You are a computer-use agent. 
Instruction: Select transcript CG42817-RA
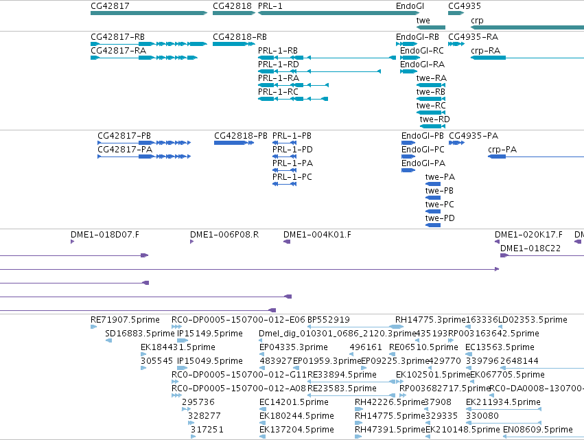click(x=144, y=58)
